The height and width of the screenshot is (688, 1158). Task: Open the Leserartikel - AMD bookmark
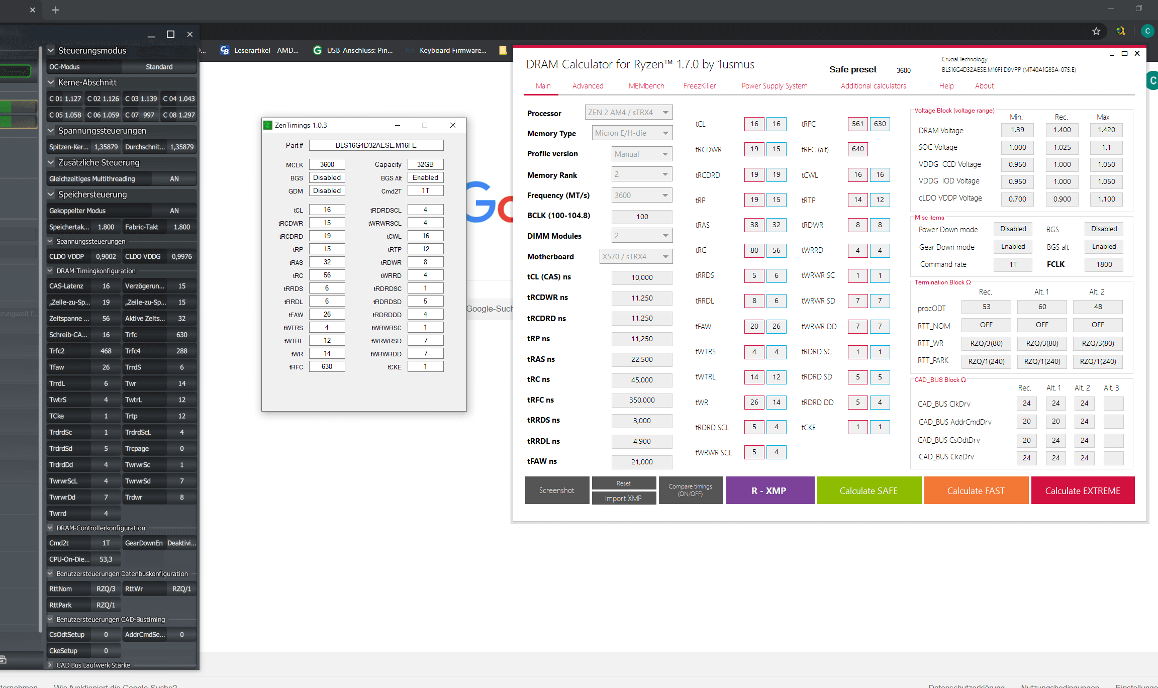coord(260,50)
